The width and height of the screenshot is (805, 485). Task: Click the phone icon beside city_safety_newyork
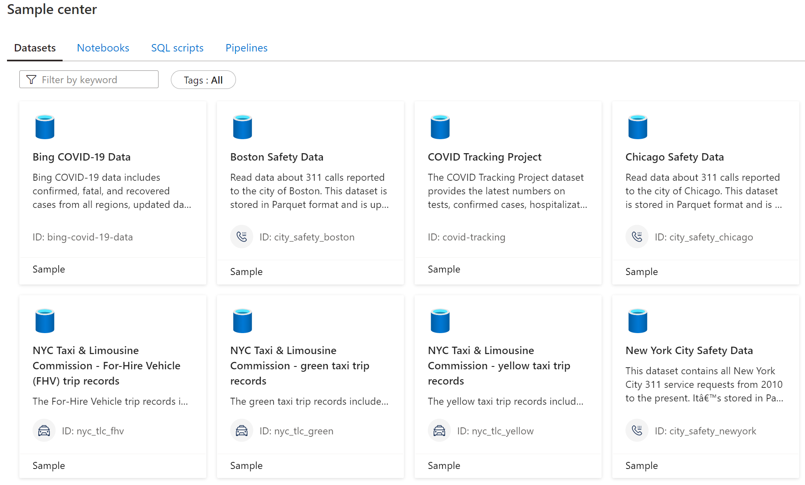tap(637, 431)
